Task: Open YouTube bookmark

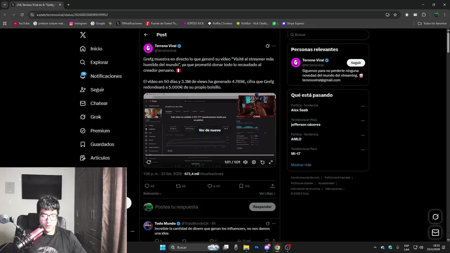Action: [x=21, y=24]
